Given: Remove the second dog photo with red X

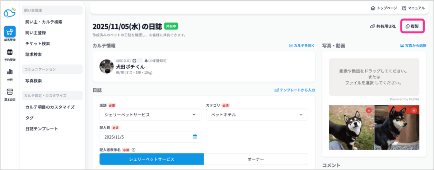Looking at the screenshot, I should (x=414, y=111).
